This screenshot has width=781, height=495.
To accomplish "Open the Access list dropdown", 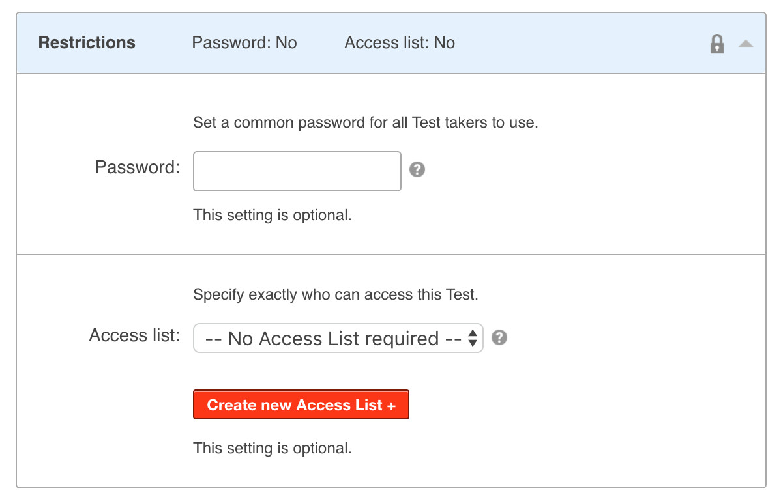I will (338, 339).
